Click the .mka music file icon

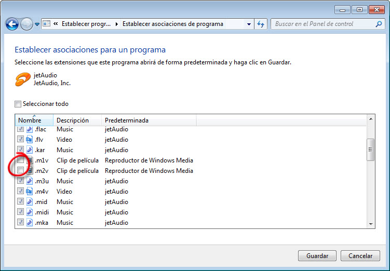[x=30, y=223]
